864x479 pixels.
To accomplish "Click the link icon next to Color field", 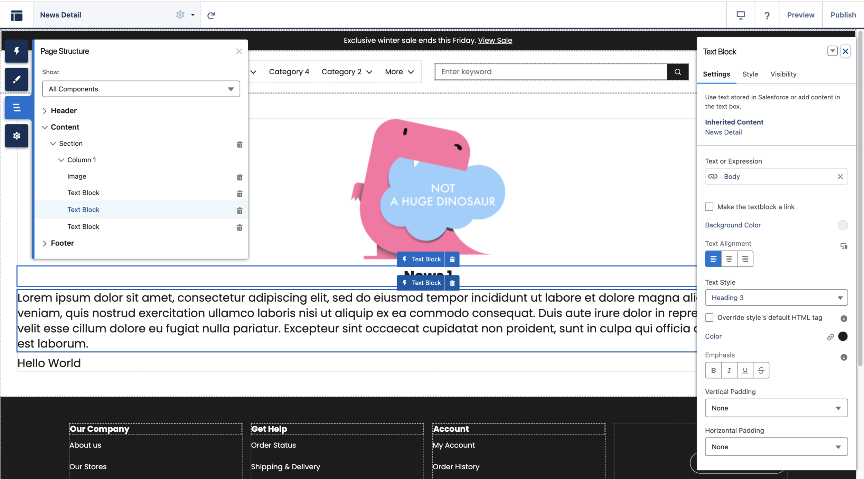I will coord(830,336).
